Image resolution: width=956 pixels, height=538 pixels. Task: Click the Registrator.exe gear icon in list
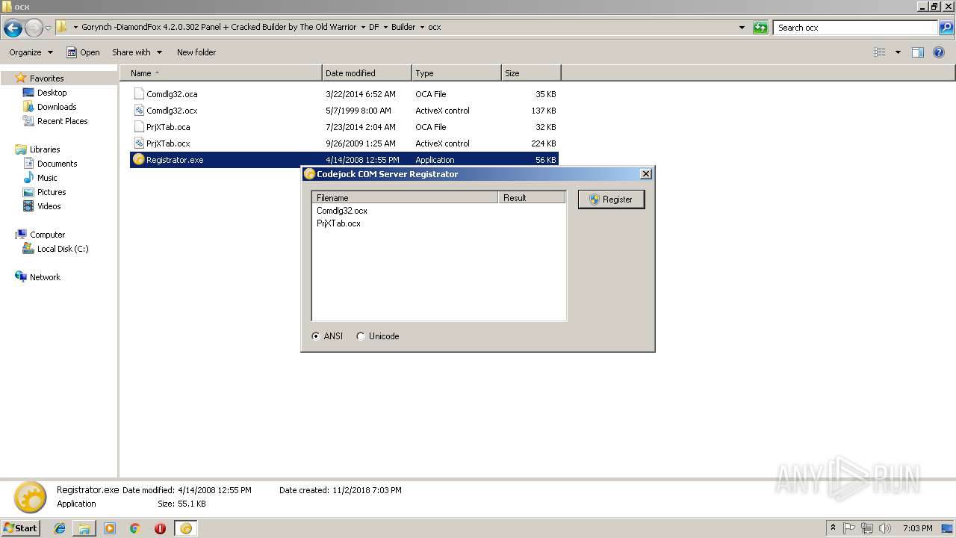click(138, 160)
